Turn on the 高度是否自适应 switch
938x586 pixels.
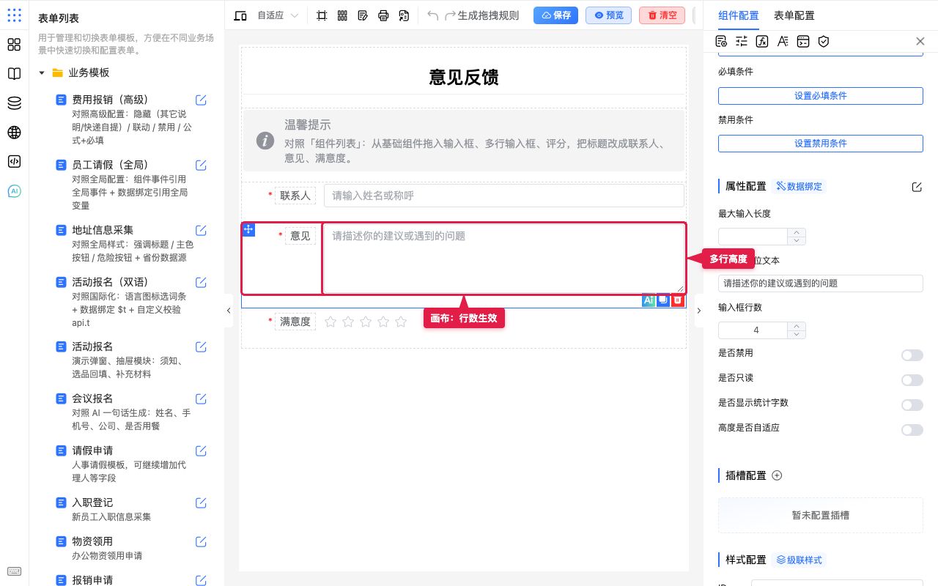click(912, 430)
